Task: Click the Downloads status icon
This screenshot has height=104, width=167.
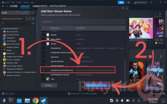Action: click(x=69, y=94)
